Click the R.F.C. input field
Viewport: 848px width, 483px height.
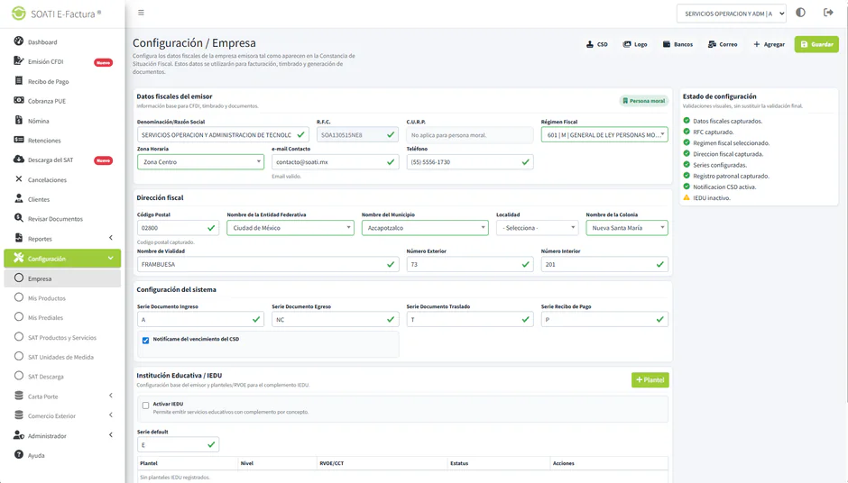(357, 134)
